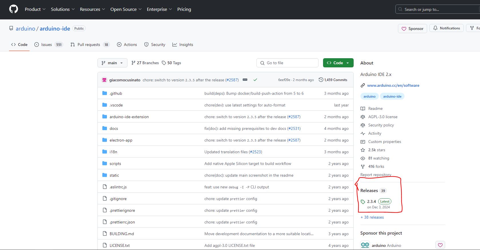Click the scale icon beside AGPL-3.0 license
480x250 pixels.
(363, 117)
